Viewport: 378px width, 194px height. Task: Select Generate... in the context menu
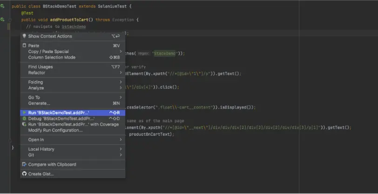click(39, 103)
